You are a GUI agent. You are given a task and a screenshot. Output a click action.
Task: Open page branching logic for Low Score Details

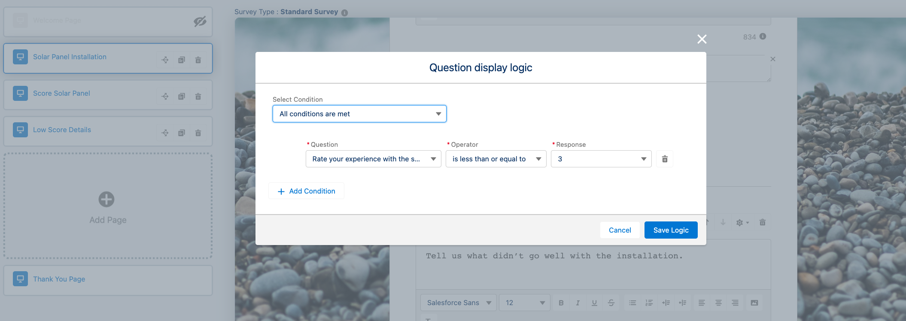(x=165, y=133)
